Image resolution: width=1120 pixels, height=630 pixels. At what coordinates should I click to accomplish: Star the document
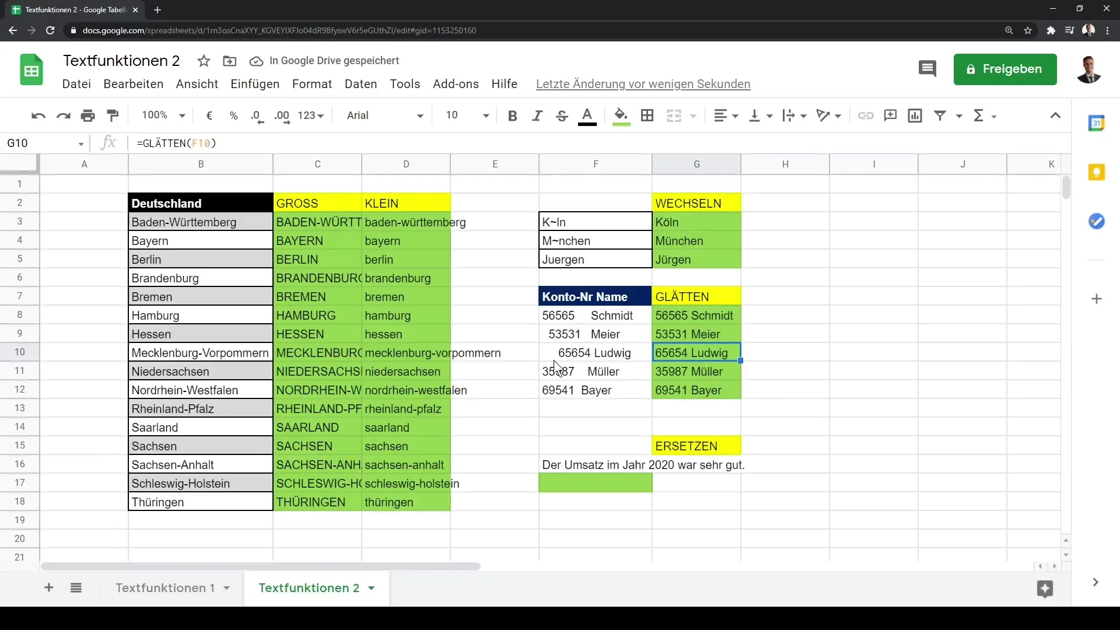[x=204, y=61]
